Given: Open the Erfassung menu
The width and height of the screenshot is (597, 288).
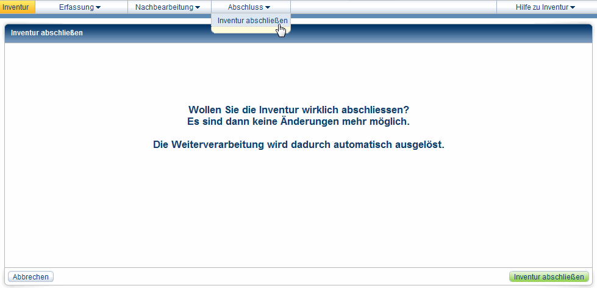Looking at the screenshot, I should coord(76,7).
